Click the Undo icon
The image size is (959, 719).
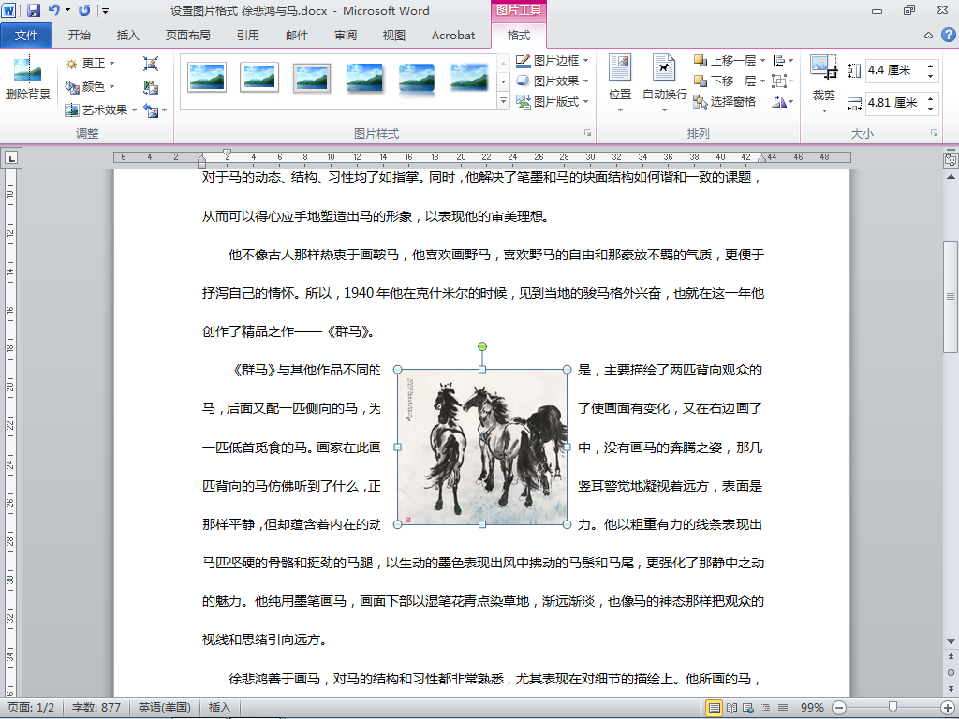click(x=53, y=10)
